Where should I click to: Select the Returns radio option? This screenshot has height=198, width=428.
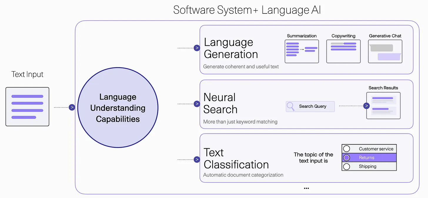(347, 158)
